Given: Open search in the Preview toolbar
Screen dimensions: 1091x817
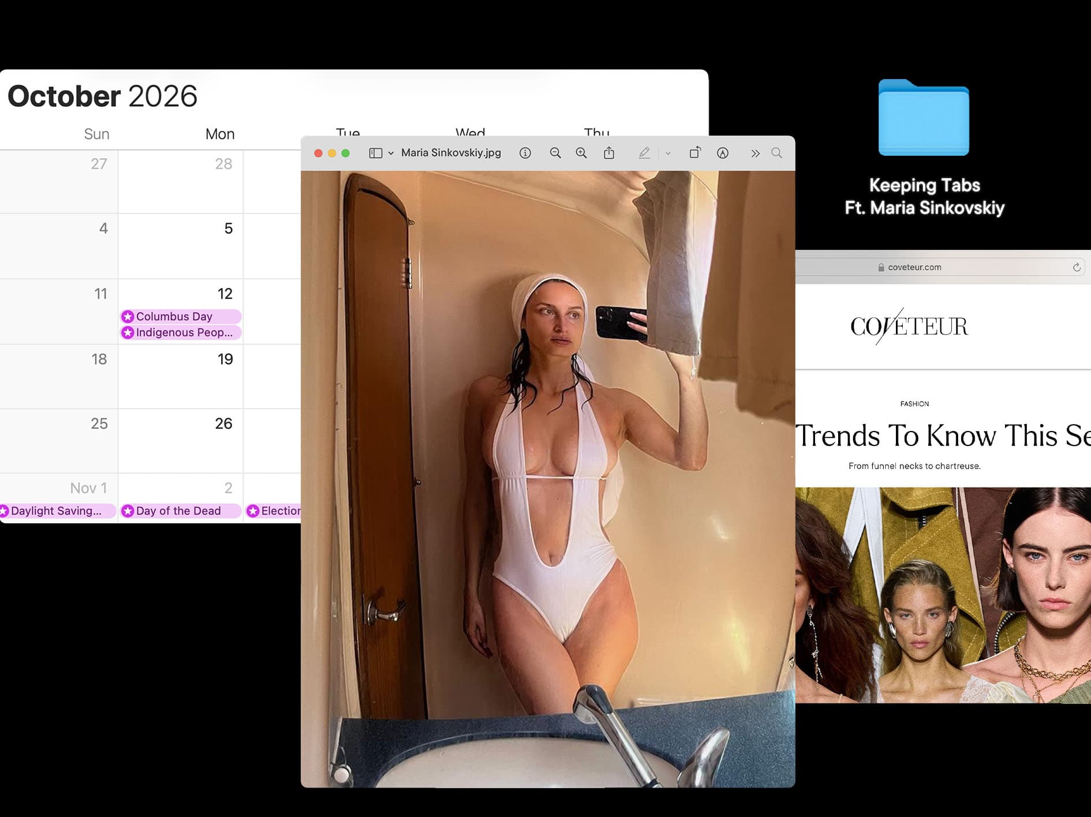Looking at the screenshot, I should point(777,153).
